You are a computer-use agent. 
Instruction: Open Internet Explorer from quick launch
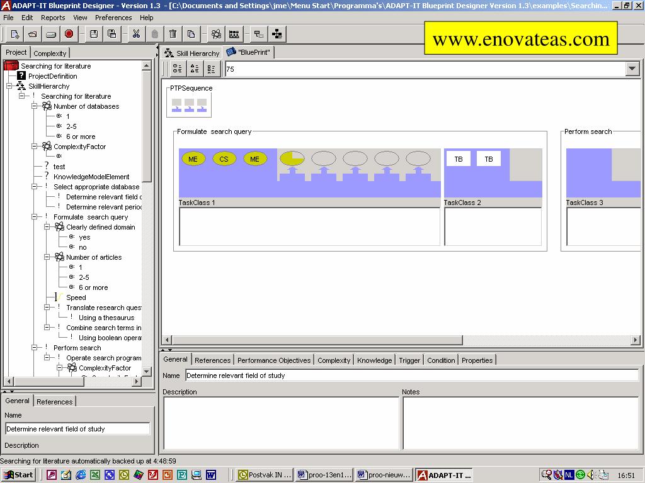(81, 475)
